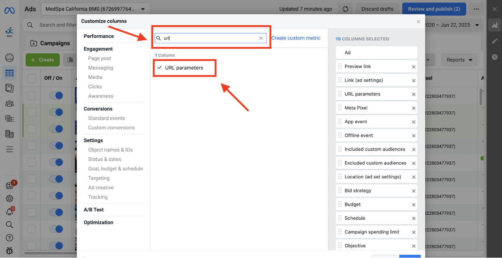The height and width of the screenshot is (258, 502).
Task: Click the Review and publish button
Action: 434,9
